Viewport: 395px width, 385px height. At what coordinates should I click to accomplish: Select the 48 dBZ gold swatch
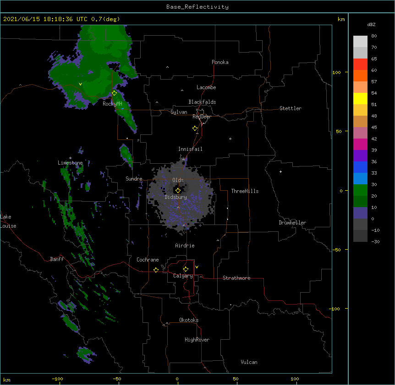[360, 121]
